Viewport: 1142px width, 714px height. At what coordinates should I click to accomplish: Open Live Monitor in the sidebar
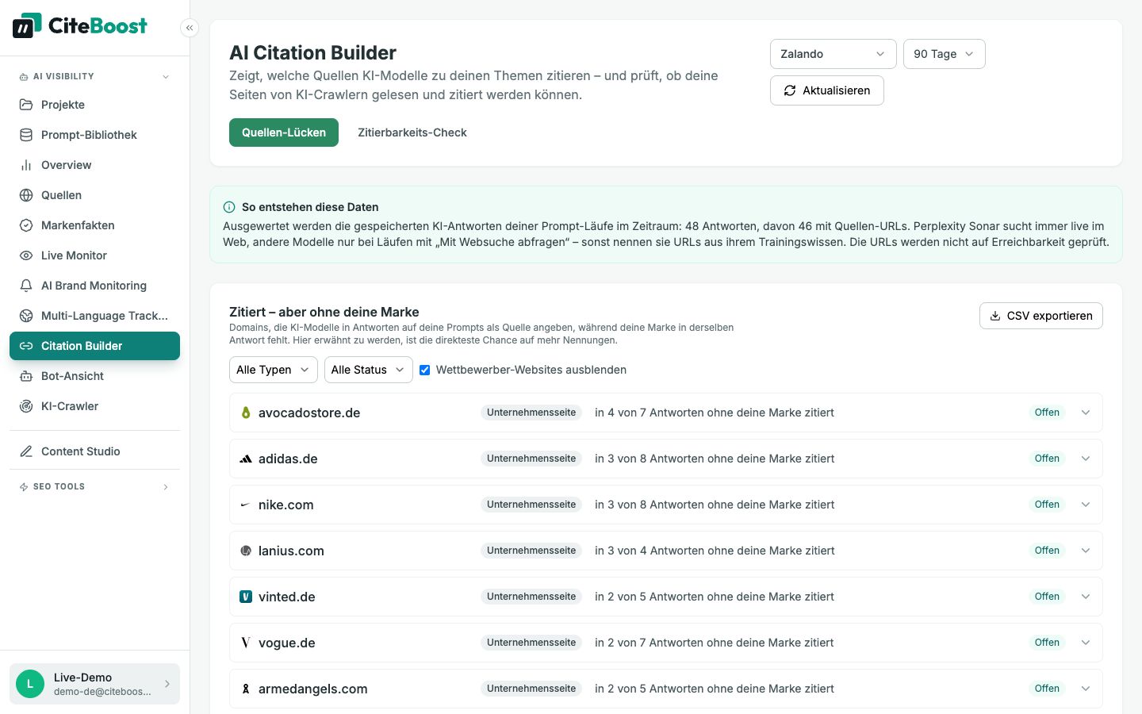(94, 255)
